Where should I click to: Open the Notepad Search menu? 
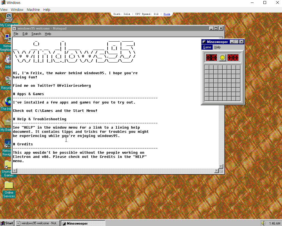click(x=36, y=34)
